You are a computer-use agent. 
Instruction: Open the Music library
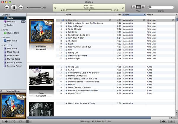(13, 18)
